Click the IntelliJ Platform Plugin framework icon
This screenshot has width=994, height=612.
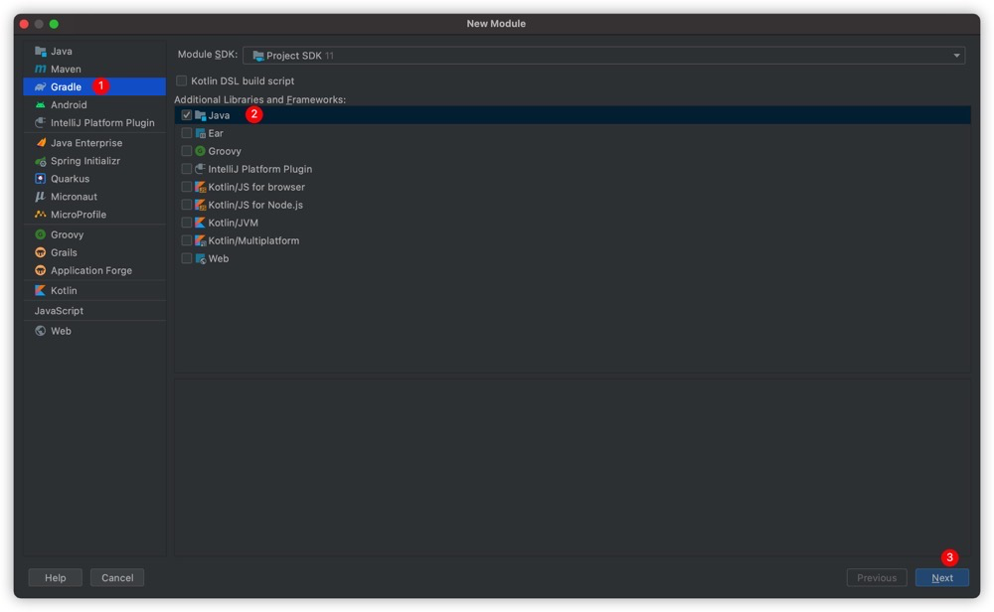(201, 169)
